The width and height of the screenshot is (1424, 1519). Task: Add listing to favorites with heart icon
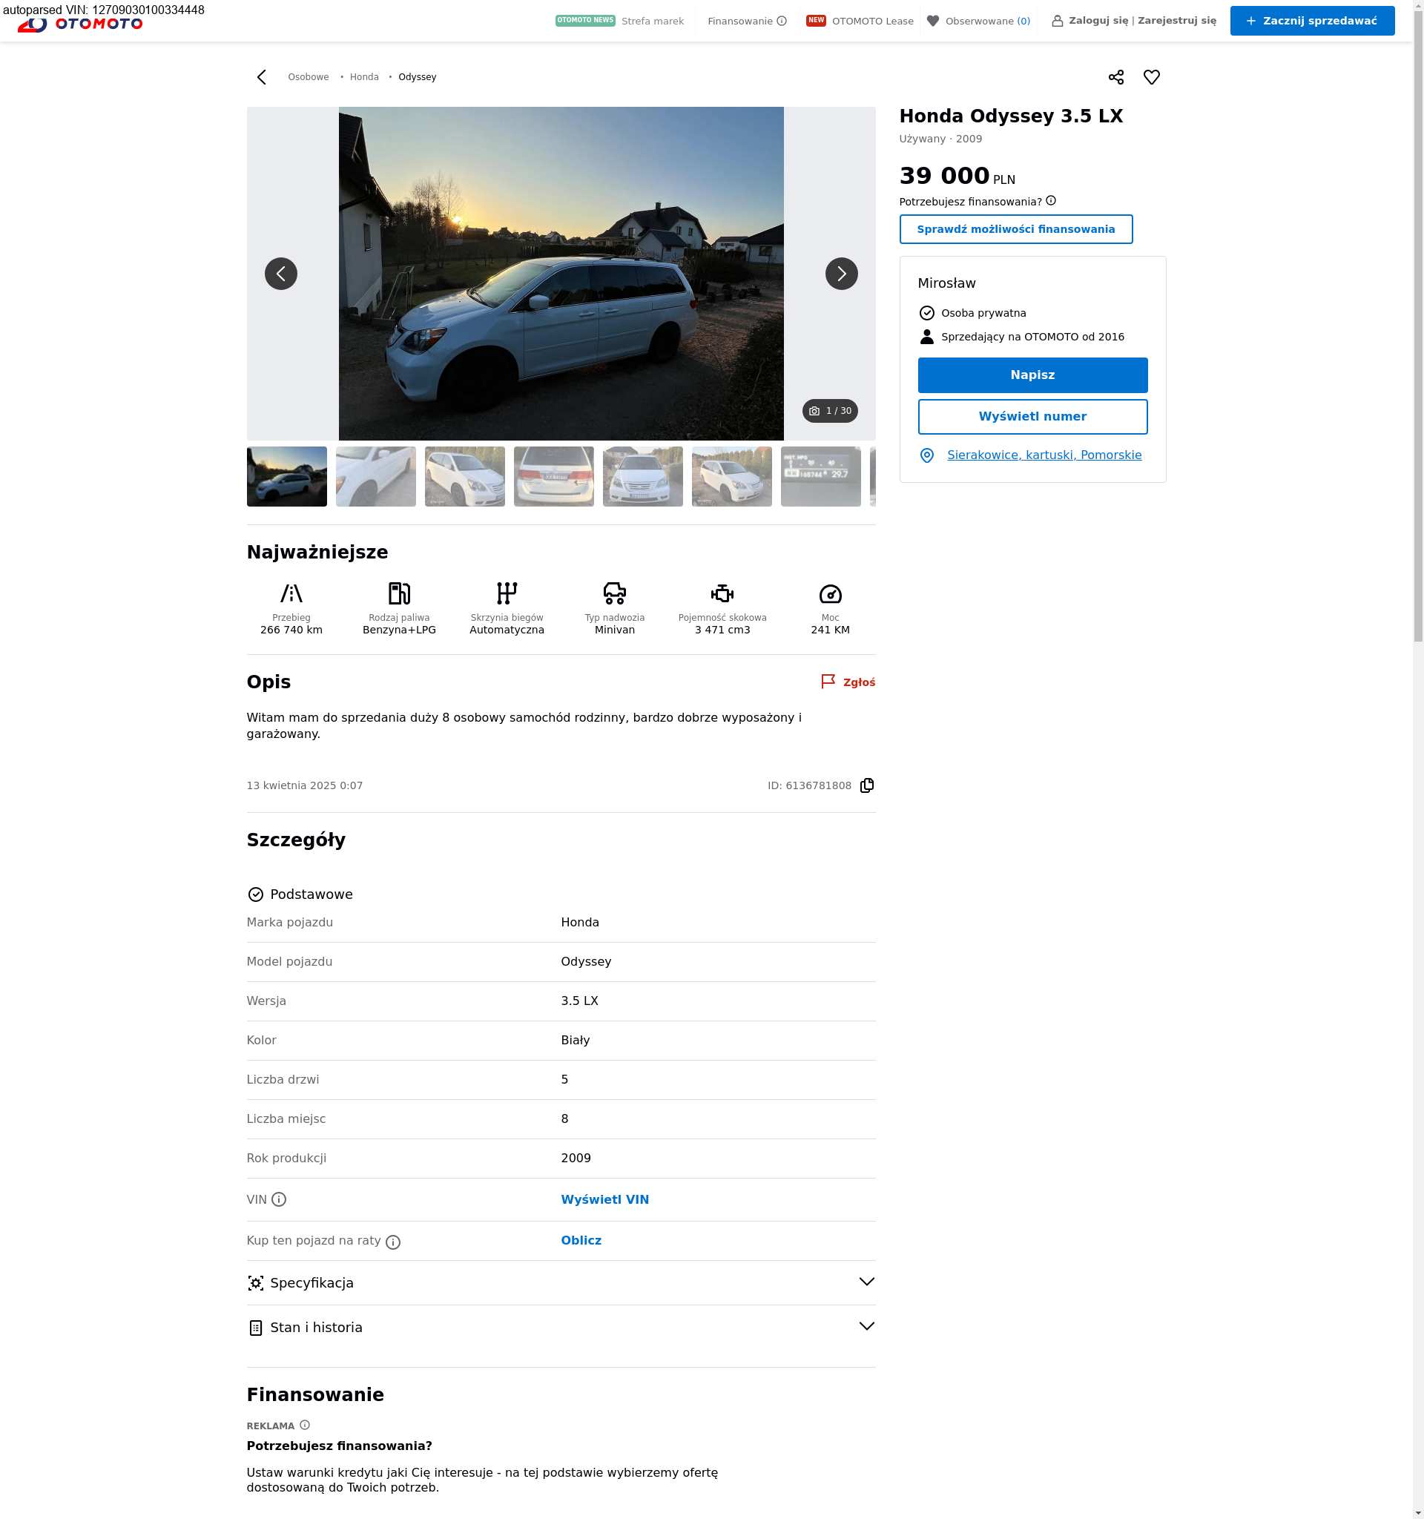[x=1151, y=77]
